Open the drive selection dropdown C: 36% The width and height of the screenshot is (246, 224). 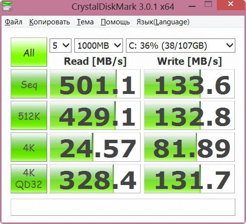pos(180,45)
